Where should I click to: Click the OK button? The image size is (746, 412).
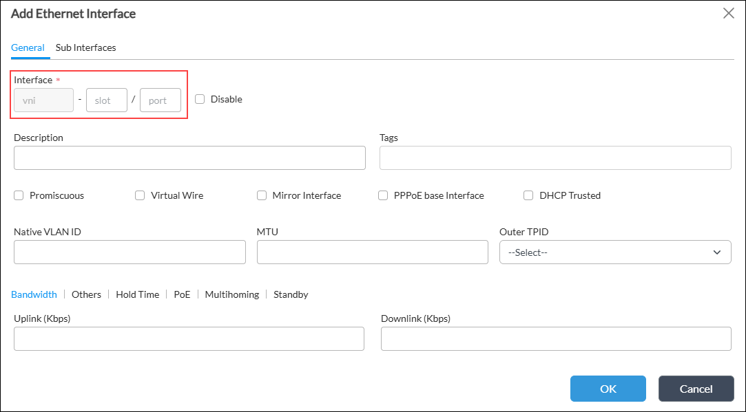pyautogui.click(x=608, y=389)
